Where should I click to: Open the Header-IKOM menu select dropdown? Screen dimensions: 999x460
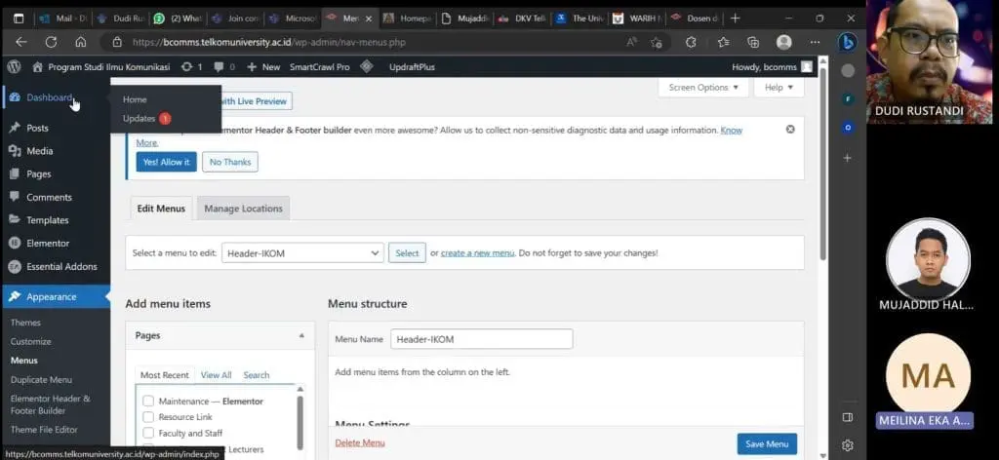pos(302,252)
